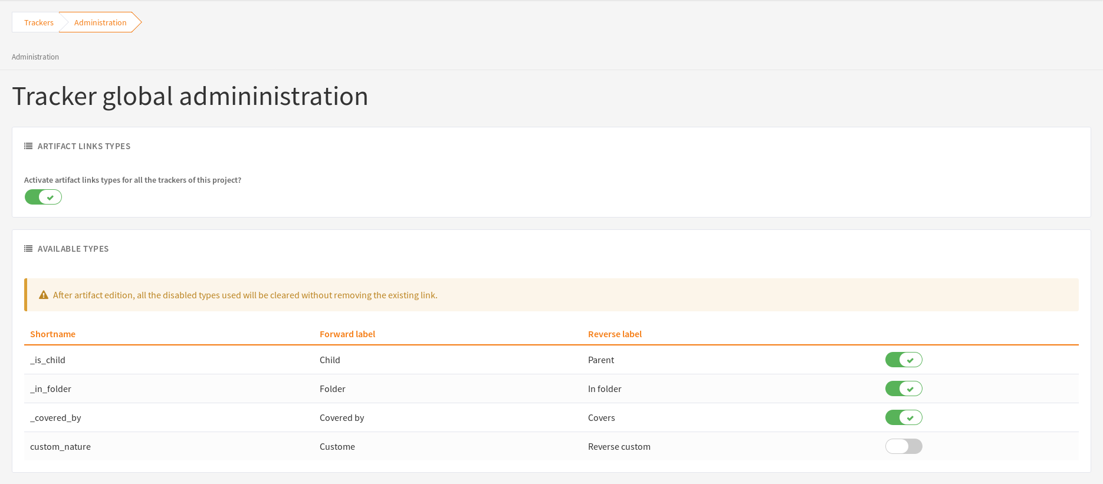This screenshot has width=1103, height=484.
Task: Select the _is_child shortname cell
Action: click(48, 360)
